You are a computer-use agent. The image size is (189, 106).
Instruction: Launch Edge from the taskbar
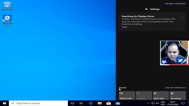coord(91,103)
